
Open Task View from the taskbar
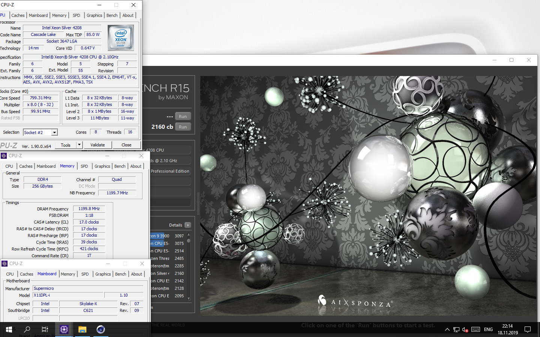pos(45,330)
